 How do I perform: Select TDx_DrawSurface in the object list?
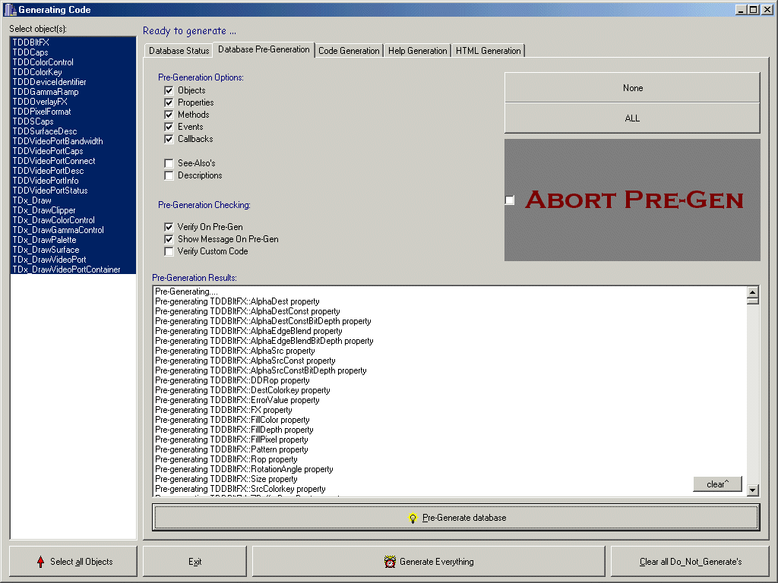(x=46, y=250)
